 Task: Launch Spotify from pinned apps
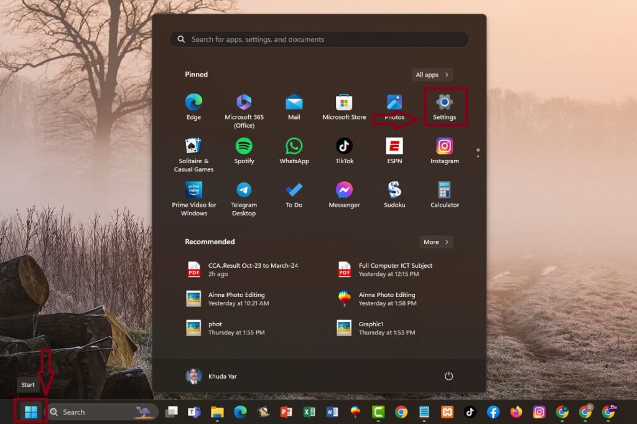244,151
